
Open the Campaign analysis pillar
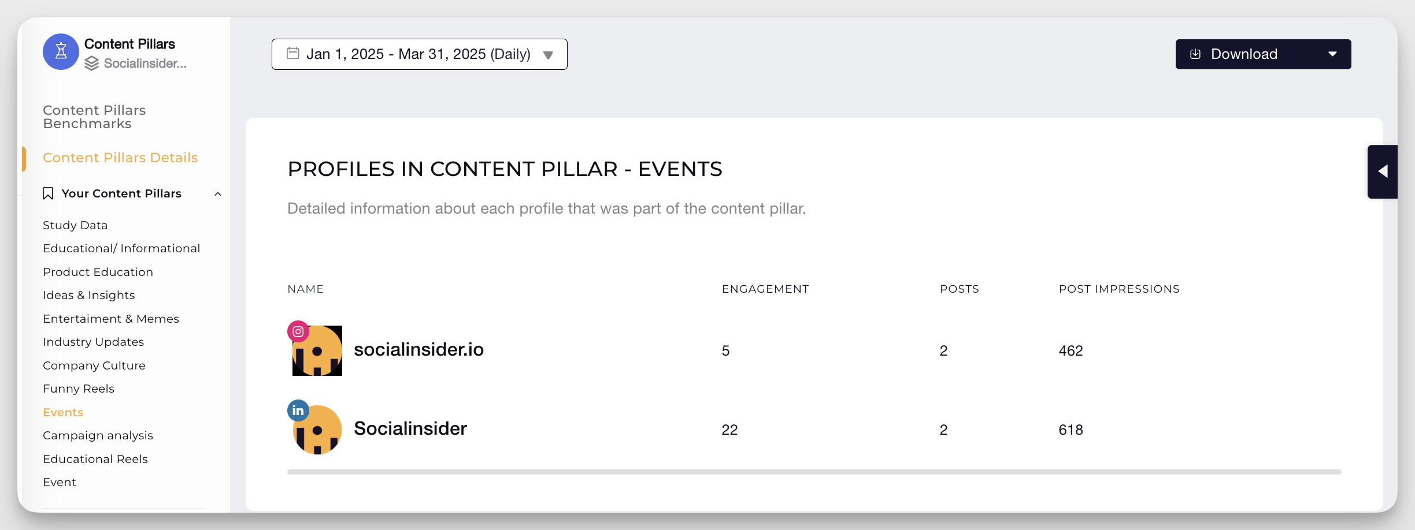pyautogui.click(x=98, y=435)
